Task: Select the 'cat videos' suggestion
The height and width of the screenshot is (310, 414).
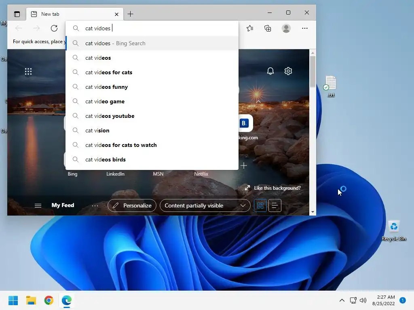Action: point(152,58)
